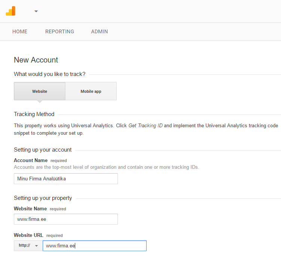Click into the Account Name field
This screenshot has height=256, width=281.
point(66,179)
